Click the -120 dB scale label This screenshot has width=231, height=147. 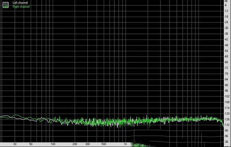coord(227,113)
